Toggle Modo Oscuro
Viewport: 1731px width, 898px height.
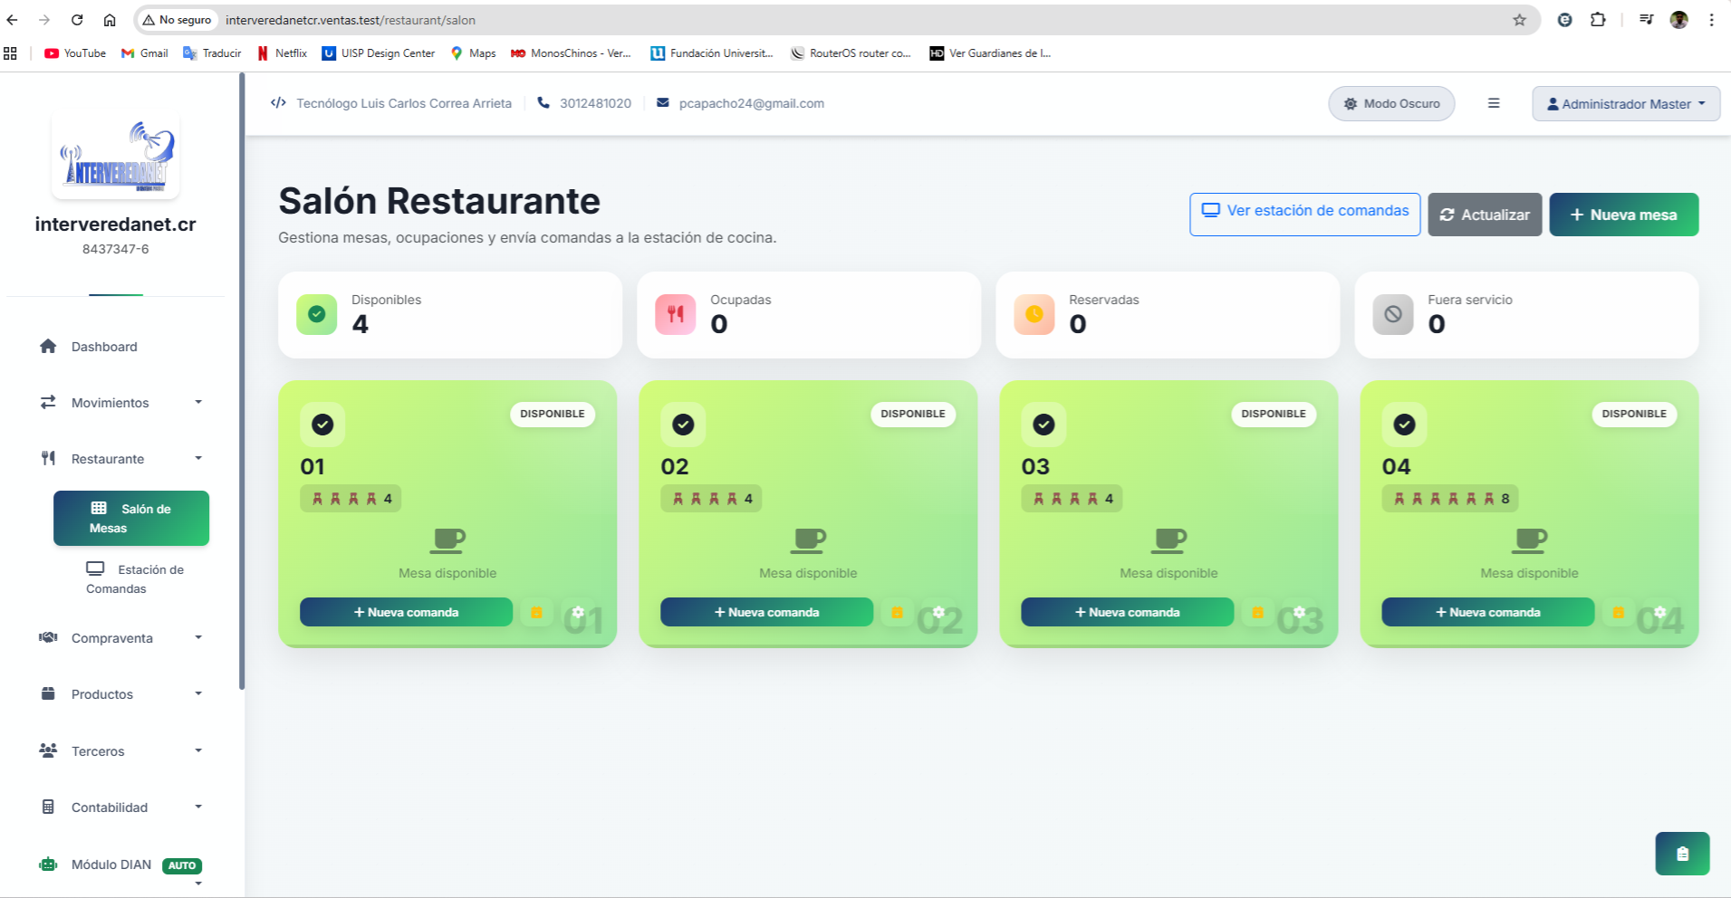click(x=1391, y=103)
